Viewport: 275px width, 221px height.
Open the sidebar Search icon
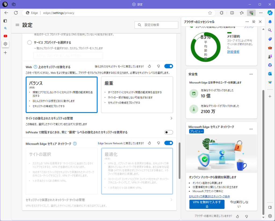tap(270, 30)
